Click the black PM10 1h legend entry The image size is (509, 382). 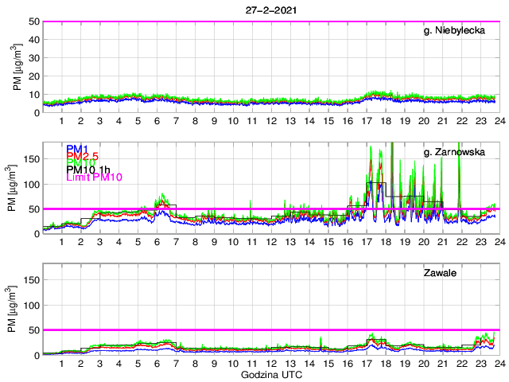click(88, 170)
